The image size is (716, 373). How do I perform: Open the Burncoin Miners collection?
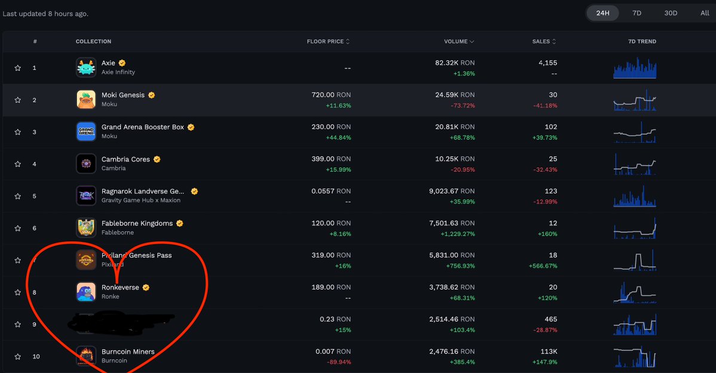coord(128,352)
